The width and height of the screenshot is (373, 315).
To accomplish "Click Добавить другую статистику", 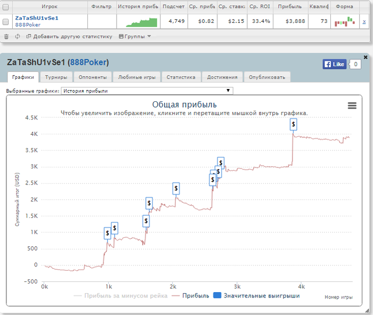I will coord(69,37).
